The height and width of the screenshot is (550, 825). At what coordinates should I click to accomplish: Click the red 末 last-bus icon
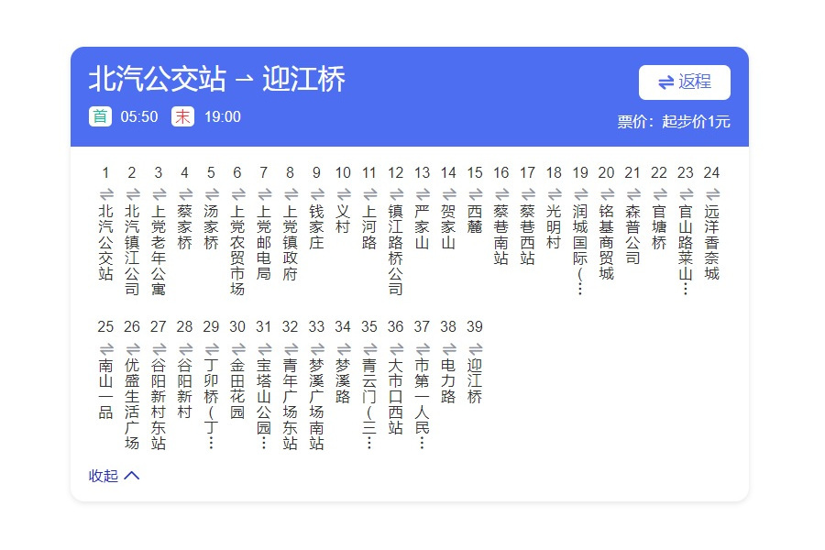point(182,116)
